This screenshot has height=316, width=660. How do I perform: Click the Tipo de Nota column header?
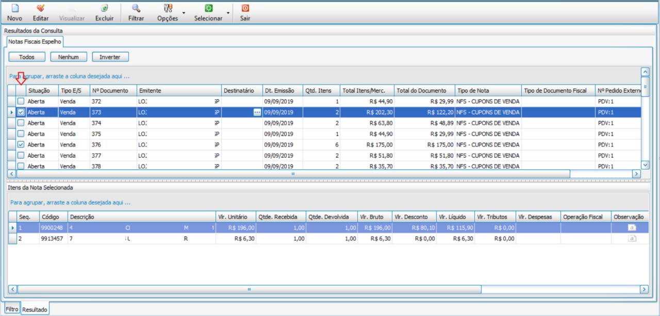pyautogui.click(x=488, y=91)
